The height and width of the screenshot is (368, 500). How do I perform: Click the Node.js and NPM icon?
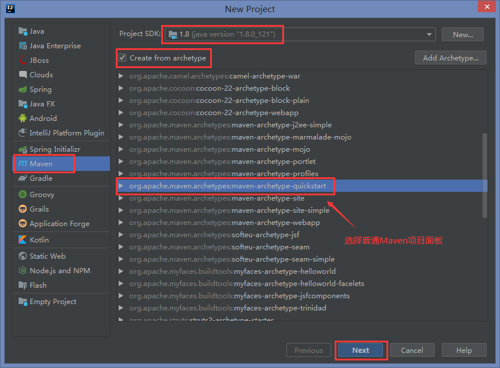pos(23,271)
